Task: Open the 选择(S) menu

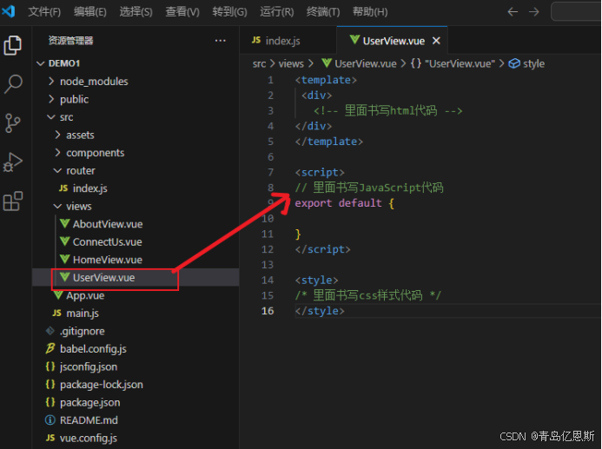Action: point(136,12)
